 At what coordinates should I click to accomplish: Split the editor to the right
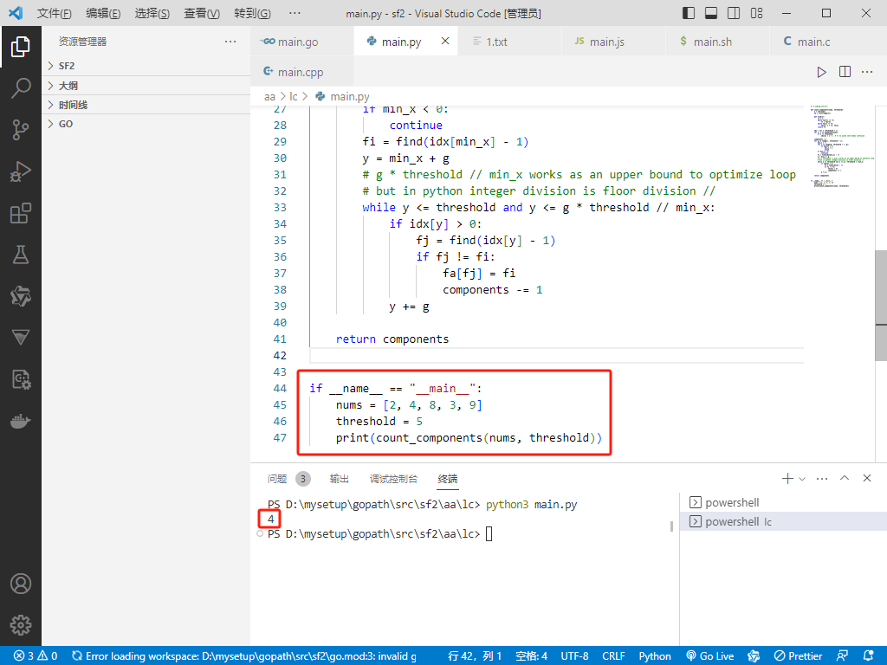point(845,72)
